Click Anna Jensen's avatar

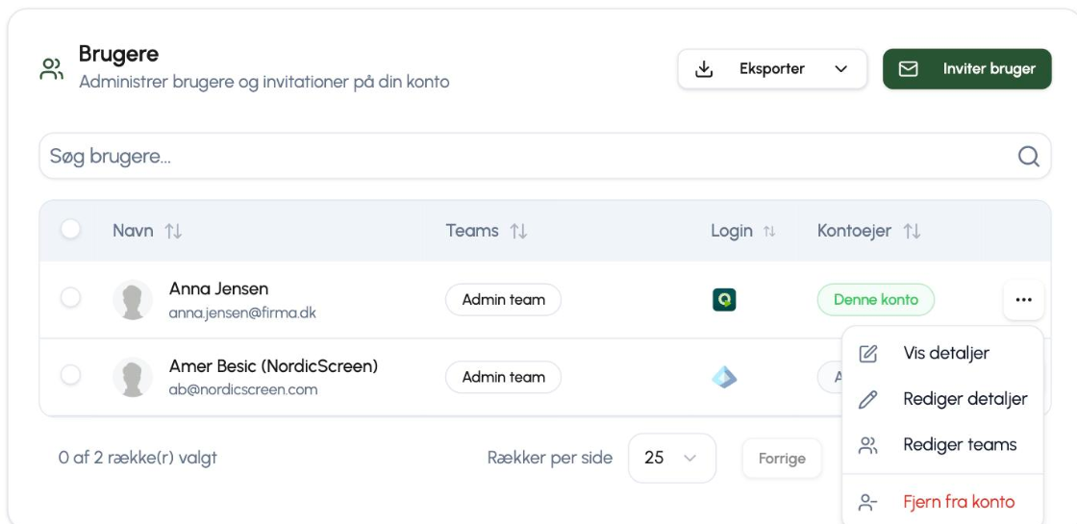(x=133, y=299)
